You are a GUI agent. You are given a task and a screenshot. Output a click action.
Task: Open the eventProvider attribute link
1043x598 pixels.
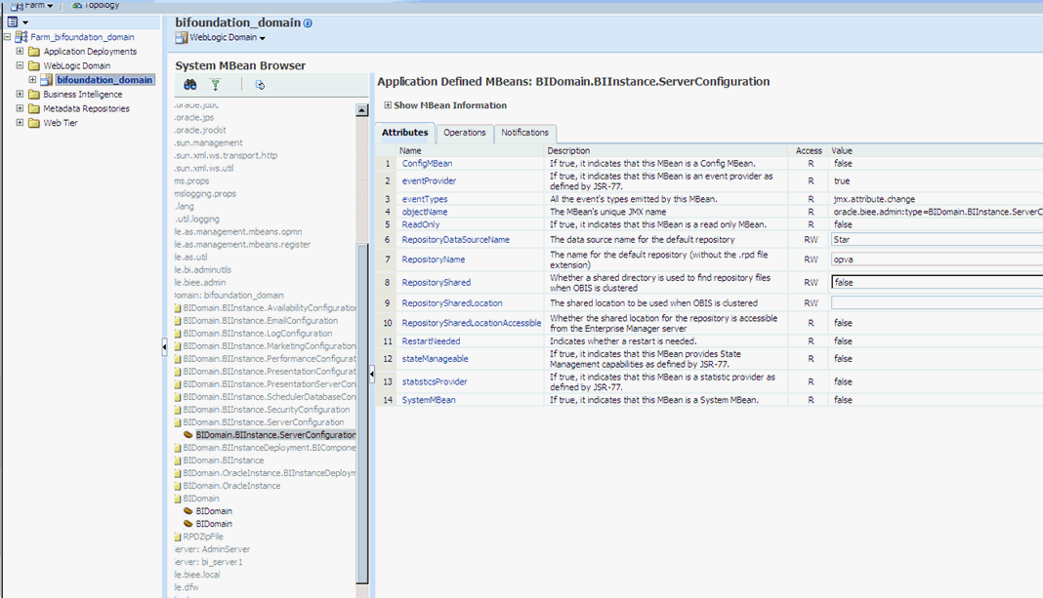coord(429,180)
